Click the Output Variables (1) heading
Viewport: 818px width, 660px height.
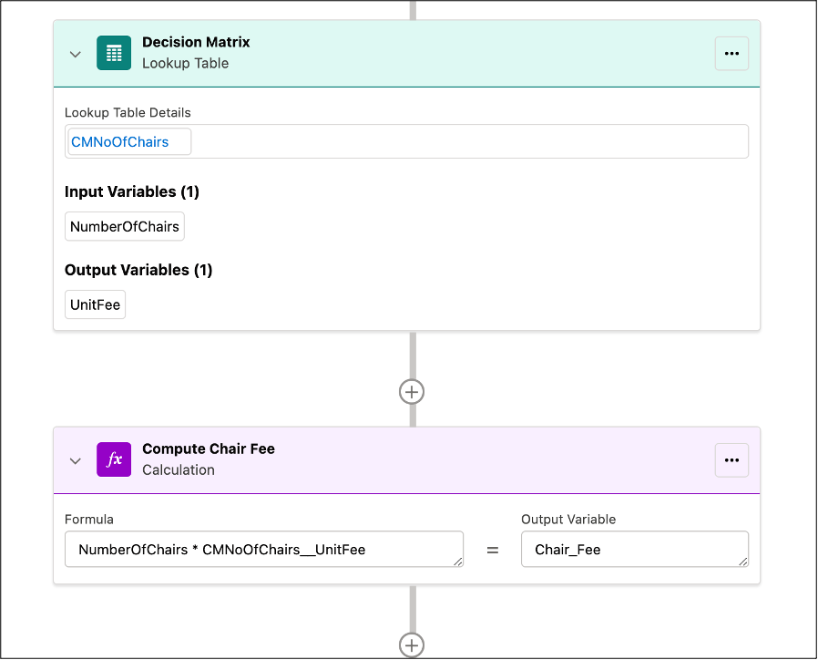[138, 270]
